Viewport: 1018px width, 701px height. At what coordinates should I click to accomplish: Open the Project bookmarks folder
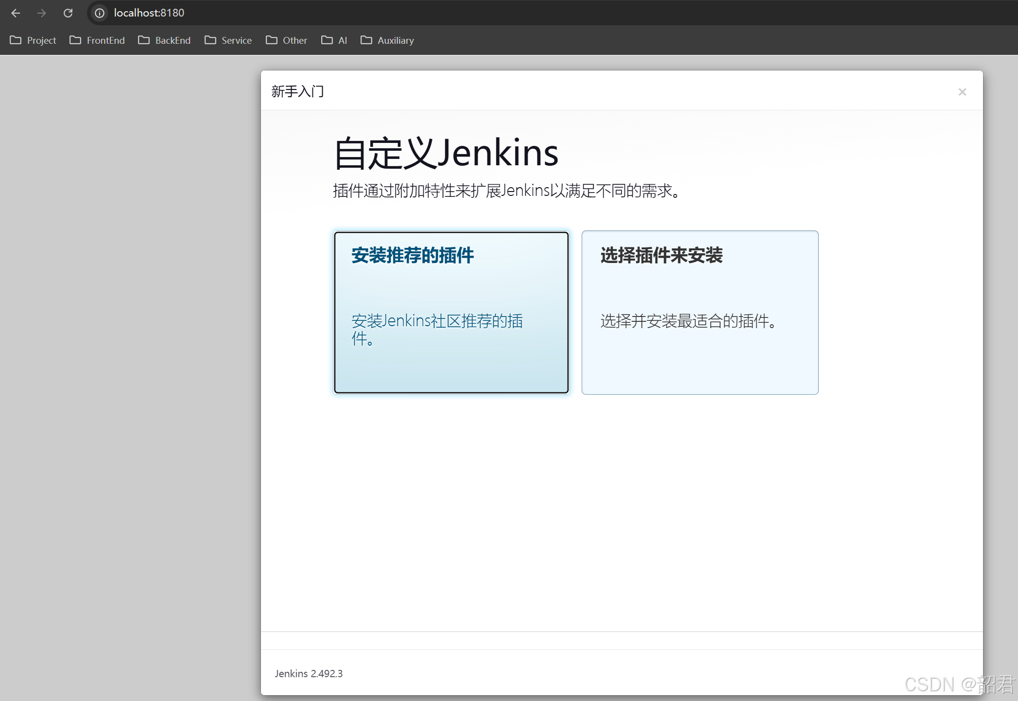pos(33,40)
